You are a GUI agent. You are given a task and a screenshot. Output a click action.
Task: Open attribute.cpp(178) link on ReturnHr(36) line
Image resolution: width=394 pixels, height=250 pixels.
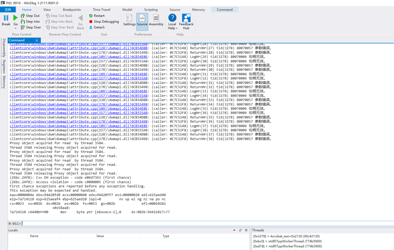79,122
